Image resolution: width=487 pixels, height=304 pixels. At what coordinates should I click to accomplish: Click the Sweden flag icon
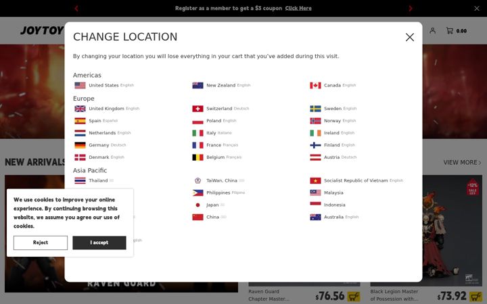(315, 109)
